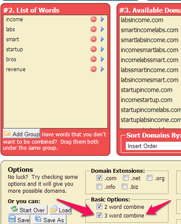Select domain labsincomesmart.com
181x224 pixels.
(x=149, y=80)
